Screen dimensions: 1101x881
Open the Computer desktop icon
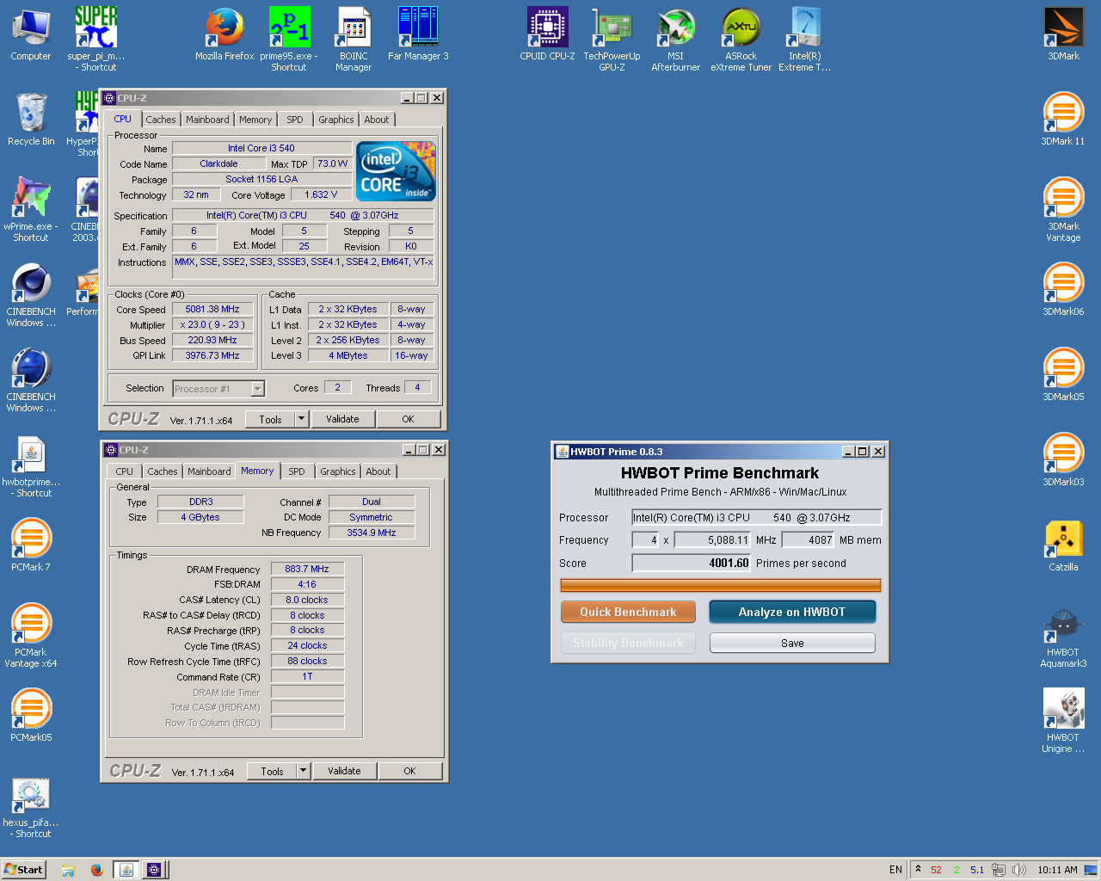point(31,34)
